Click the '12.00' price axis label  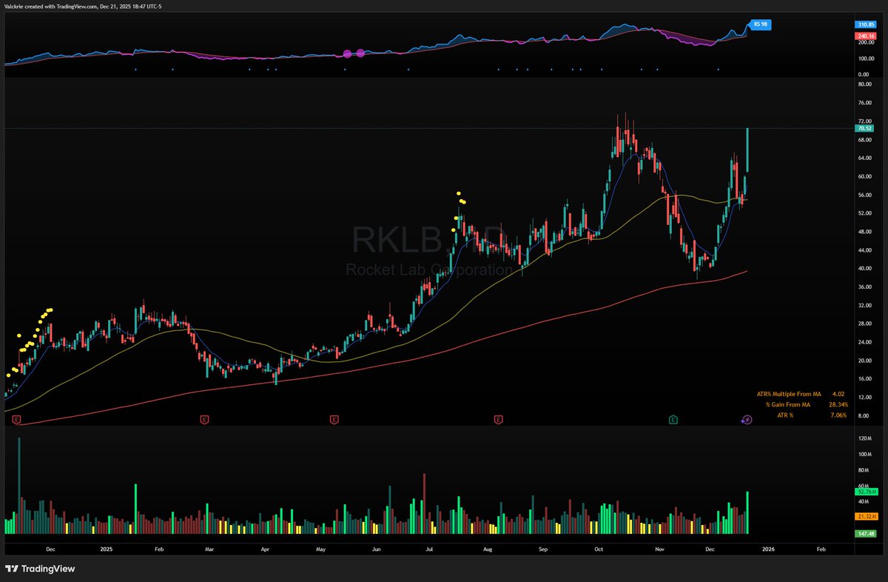(x=865, y=397)
